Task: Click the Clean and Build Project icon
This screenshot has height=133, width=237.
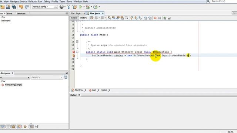Action: [74, 7]
